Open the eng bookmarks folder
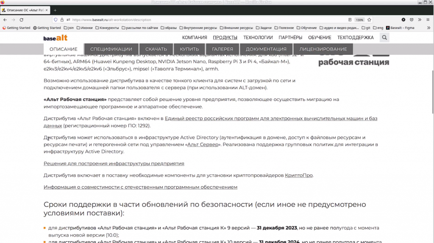 coord(378,28)
